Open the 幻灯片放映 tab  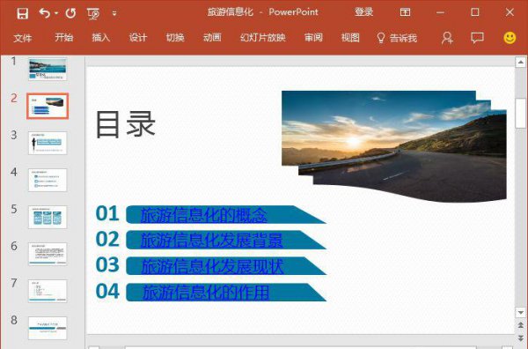point(263,37)
